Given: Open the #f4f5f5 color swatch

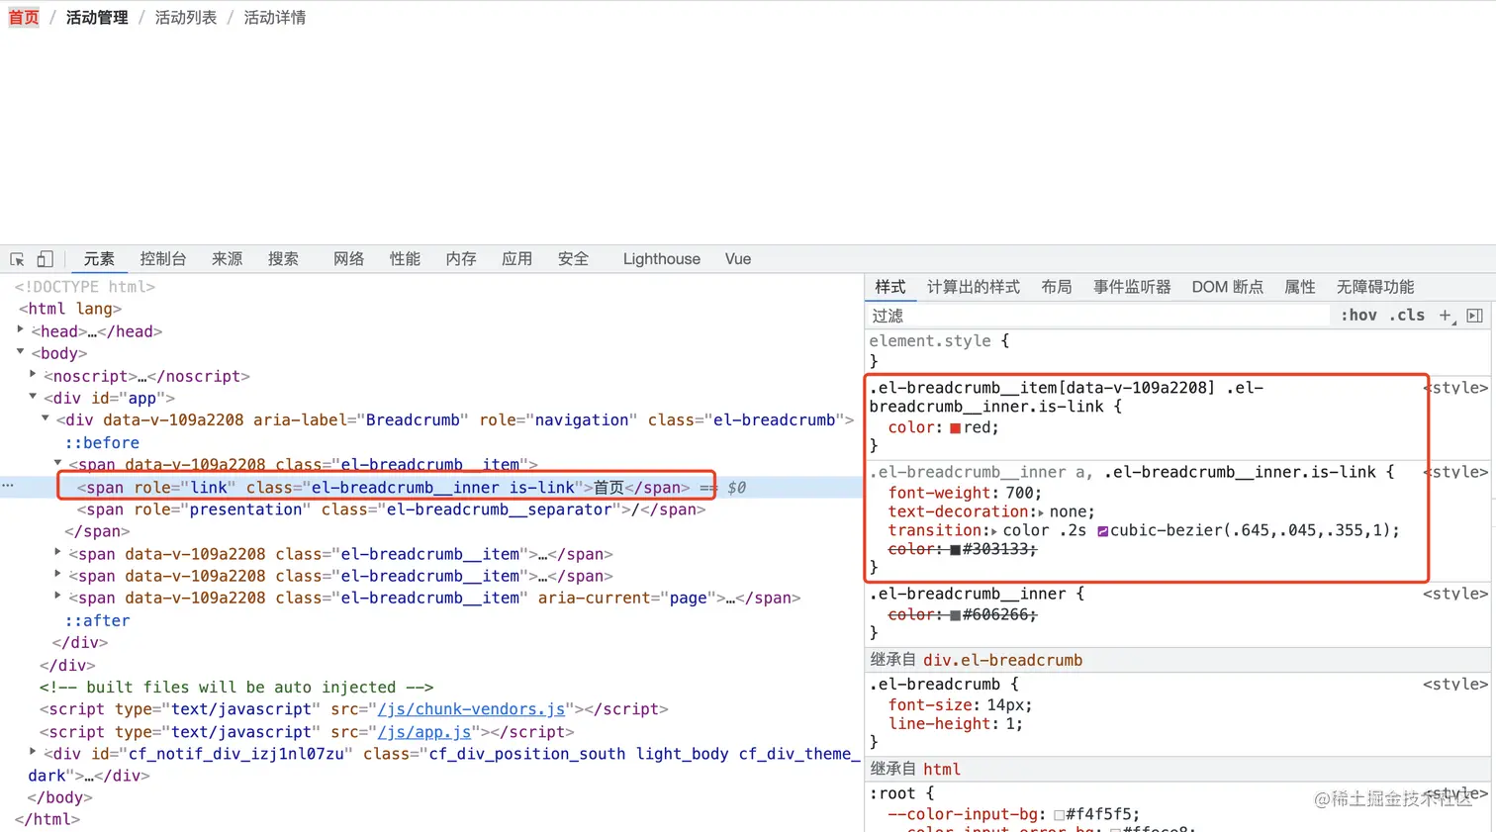Looking at the screenshot, I should click(x=1059, y=815).
